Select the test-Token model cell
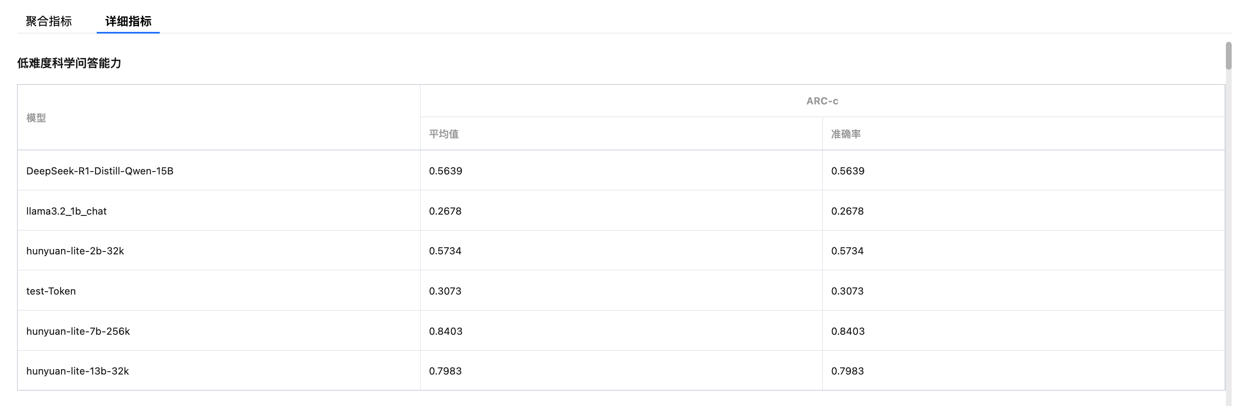This screenshot has width=1235, height=406. coord(51,291)
